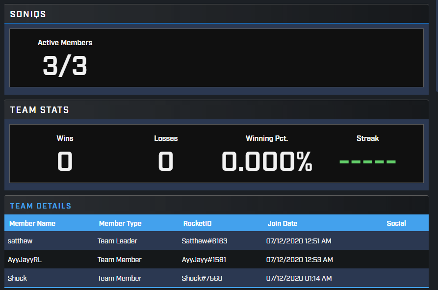Select the Active Members label

[65, 43]
